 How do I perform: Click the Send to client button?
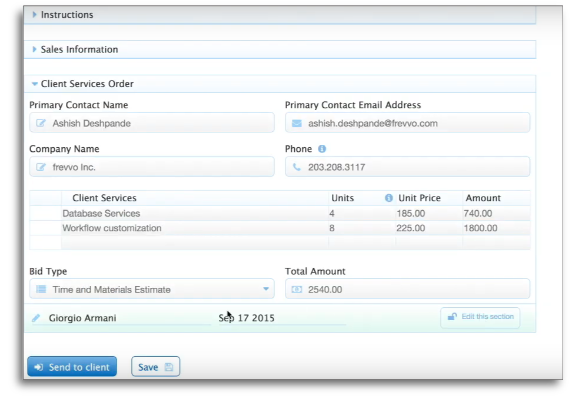pyautogui.click(x=72, y=367)
